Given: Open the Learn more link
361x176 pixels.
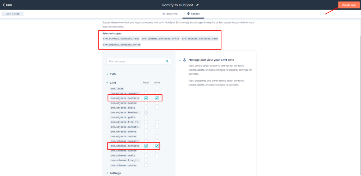Looking at the screenshot, I should point(13,14).
